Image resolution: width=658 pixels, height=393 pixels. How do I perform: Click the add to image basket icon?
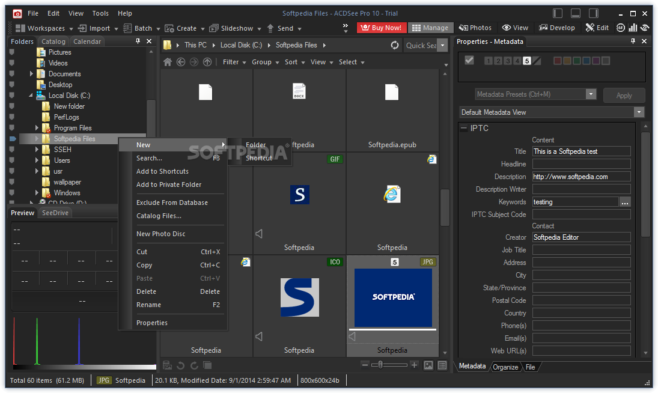(168, 365)
